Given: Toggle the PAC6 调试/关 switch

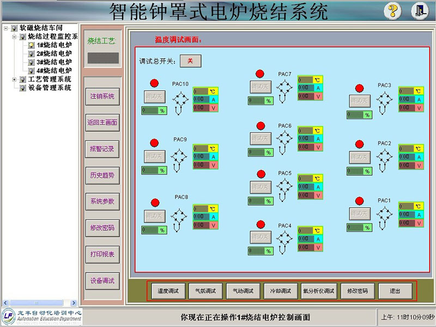Looking at the screenshot, I should [x=260, y=139].
